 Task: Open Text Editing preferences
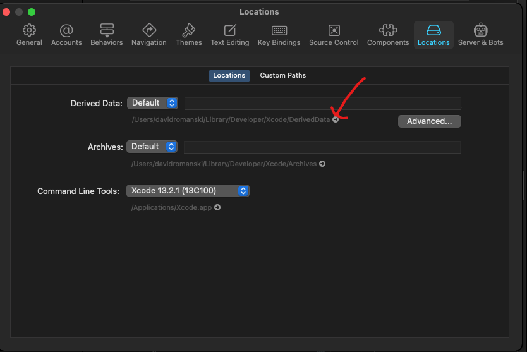pyautogui.click(x=230, y=35)
